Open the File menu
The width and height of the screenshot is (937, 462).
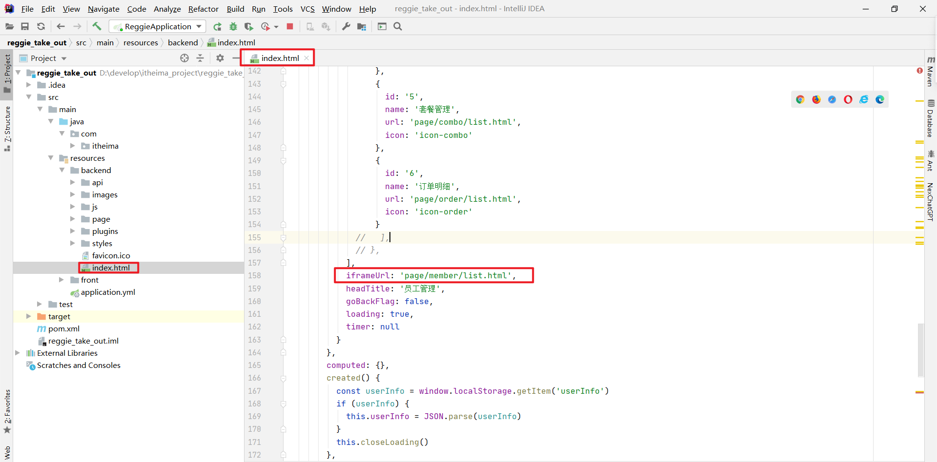coord(27,9)
